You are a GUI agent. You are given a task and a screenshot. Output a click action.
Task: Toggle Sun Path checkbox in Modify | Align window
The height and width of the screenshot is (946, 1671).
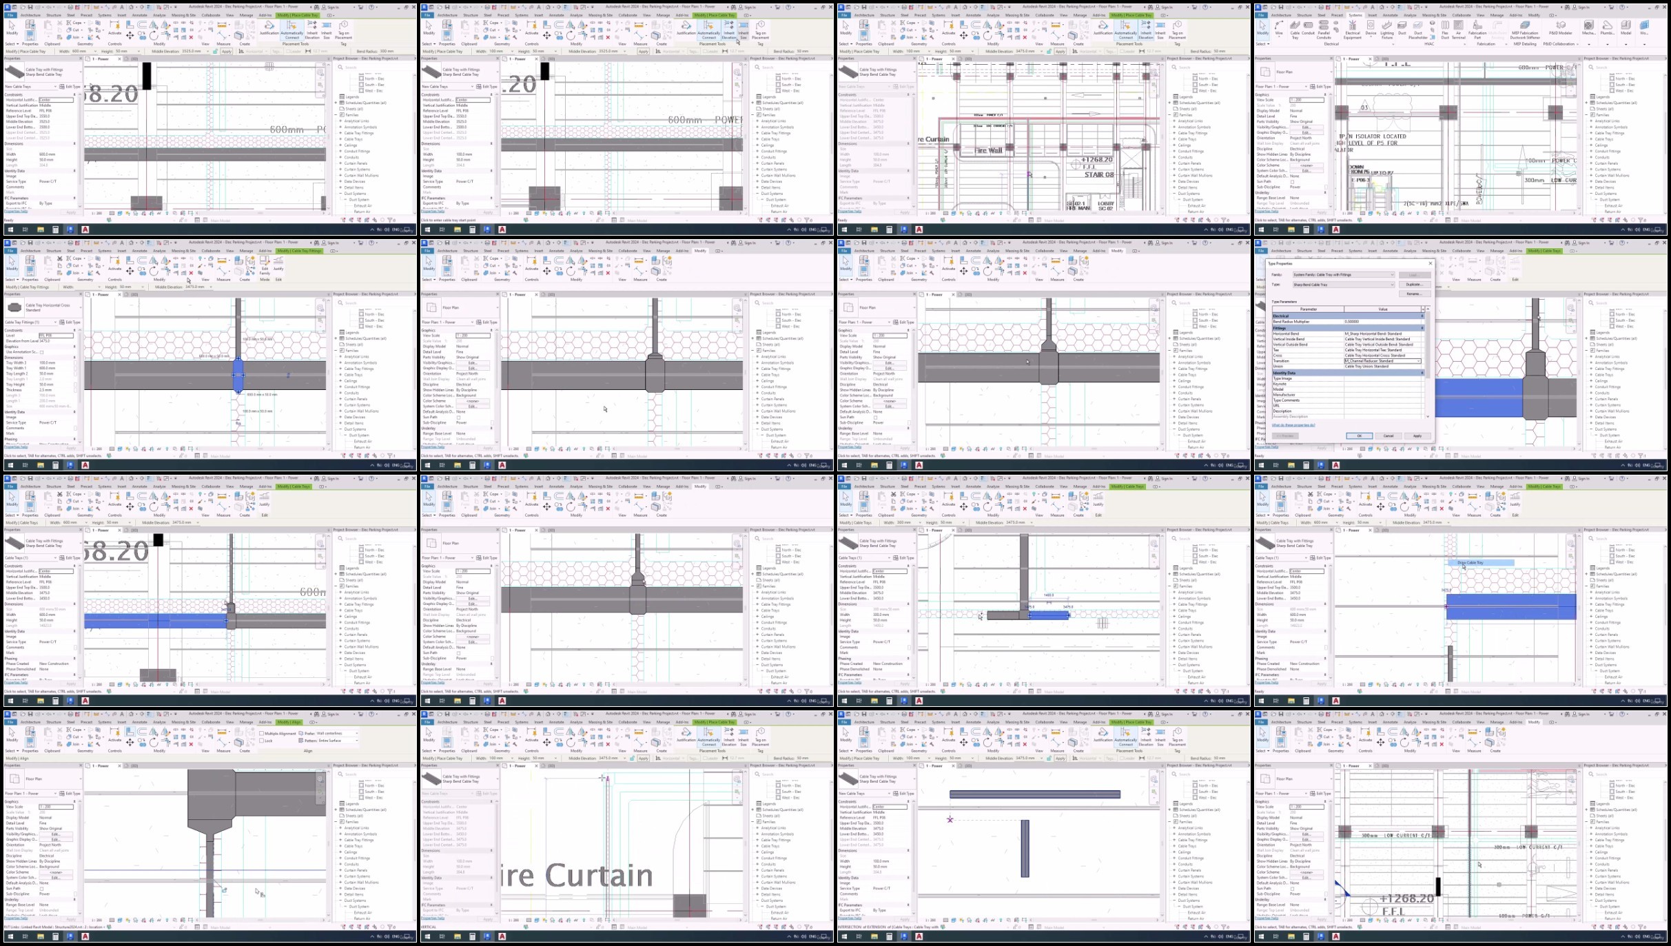41,889
